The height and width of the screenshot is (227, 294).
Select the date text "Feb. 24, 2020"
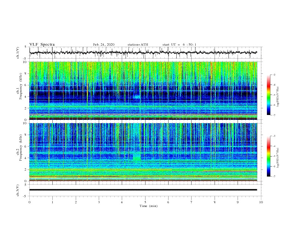pos(104,45)
